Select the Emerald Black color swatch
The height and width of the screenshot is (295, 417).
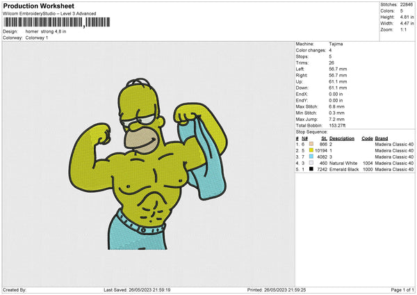pyautogui.click(x=311, y=169)
